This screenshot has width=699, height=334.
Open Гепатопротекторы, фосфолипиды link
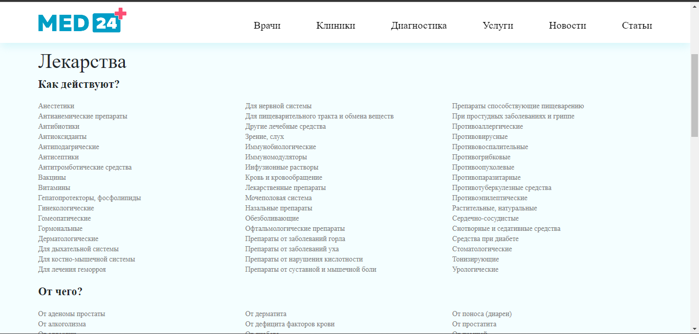coord(90,198)
